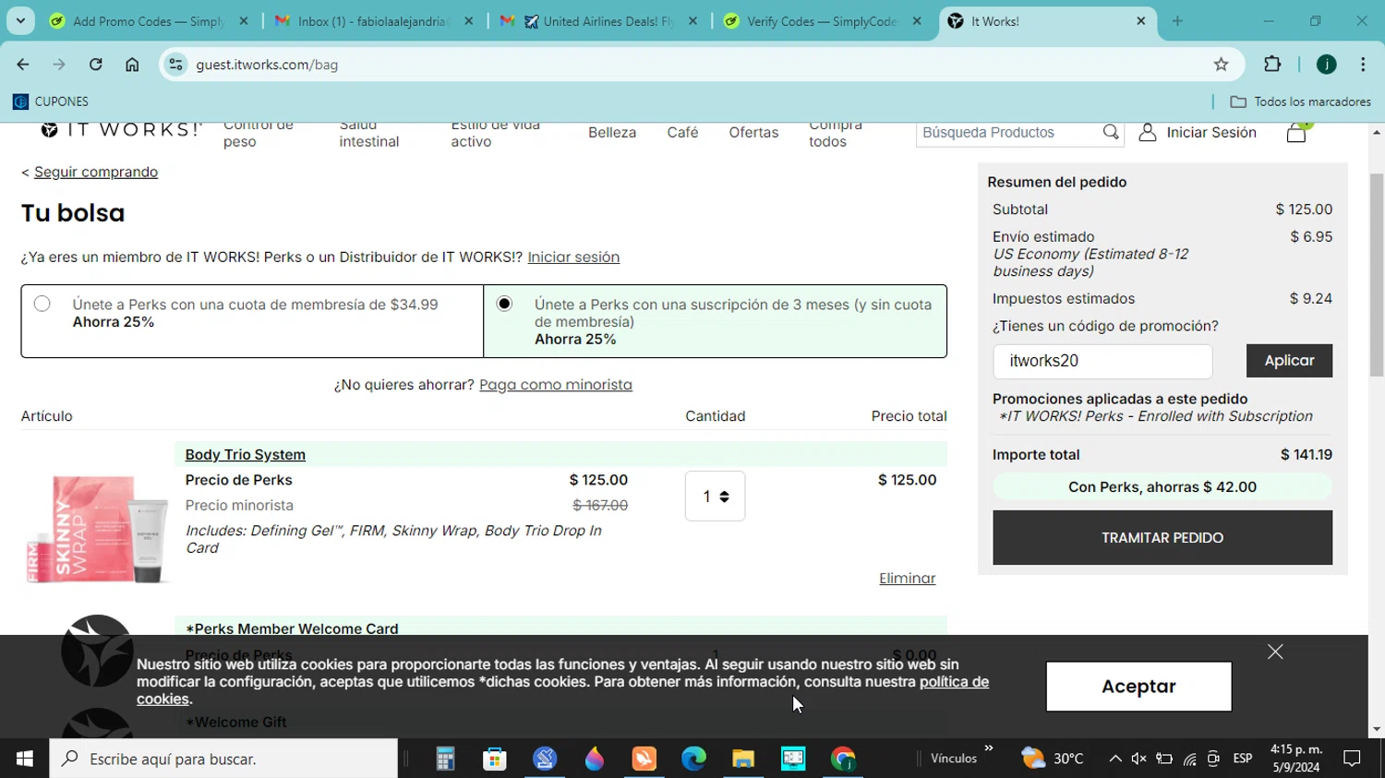
Task: Switch to Verify Codes SimplyCodes tab
Action: 823,20
